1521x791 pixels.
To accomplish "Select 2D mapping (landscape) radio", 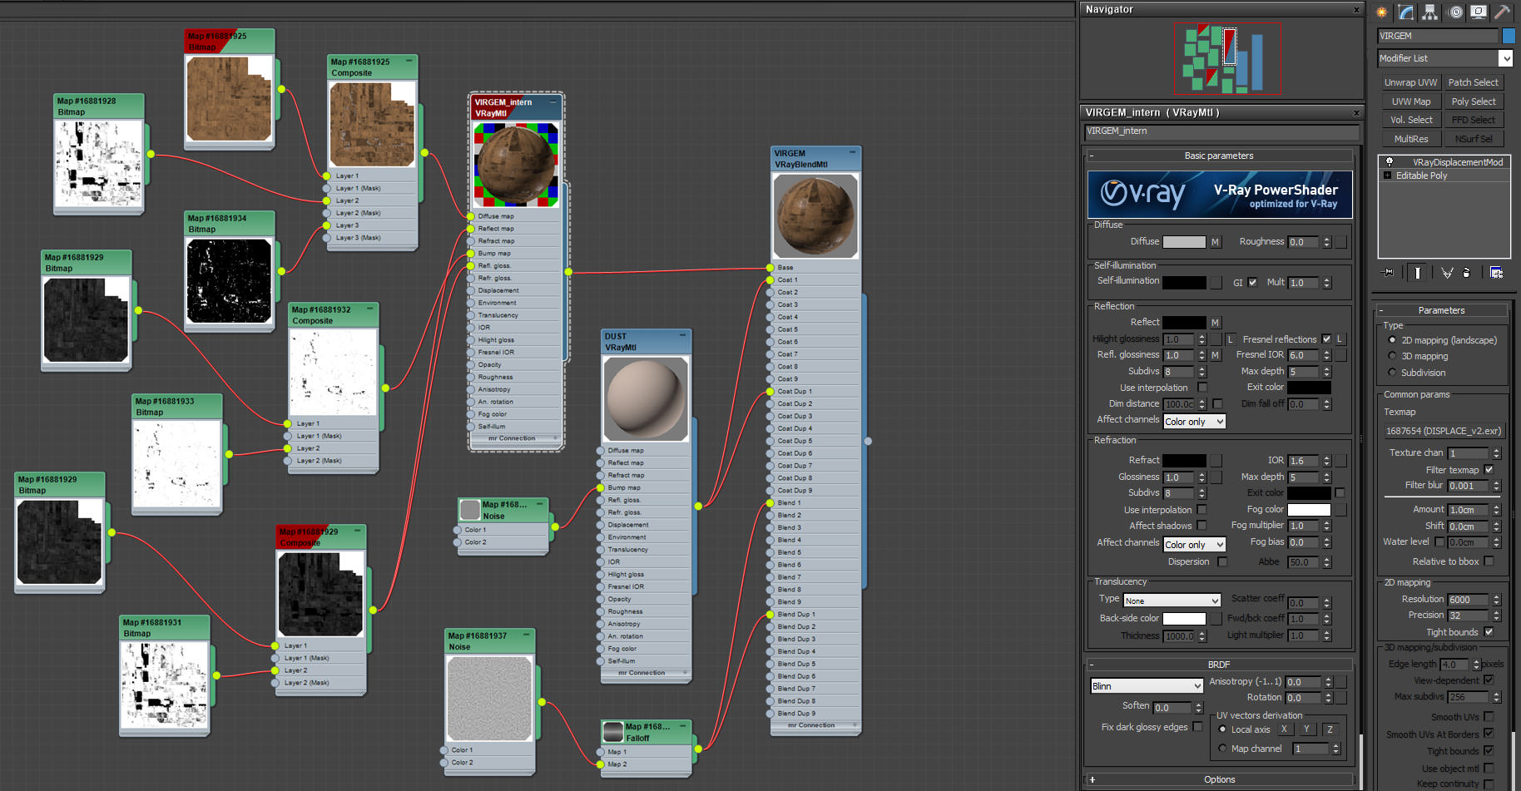I will coord(1392,340).
